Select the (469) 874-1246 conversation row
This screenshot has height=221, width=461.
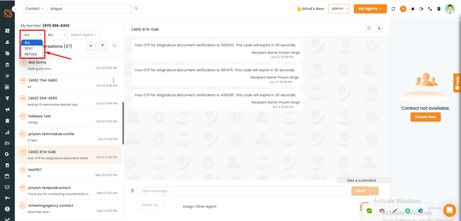(68, 155)
